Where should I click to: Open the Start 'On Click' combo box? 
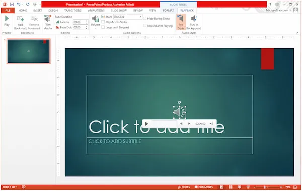tap(128, 17)
